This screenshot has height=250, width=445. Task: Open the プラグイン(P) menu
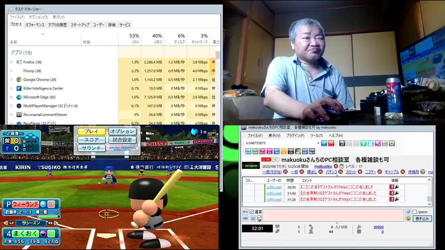pos(295,136)
